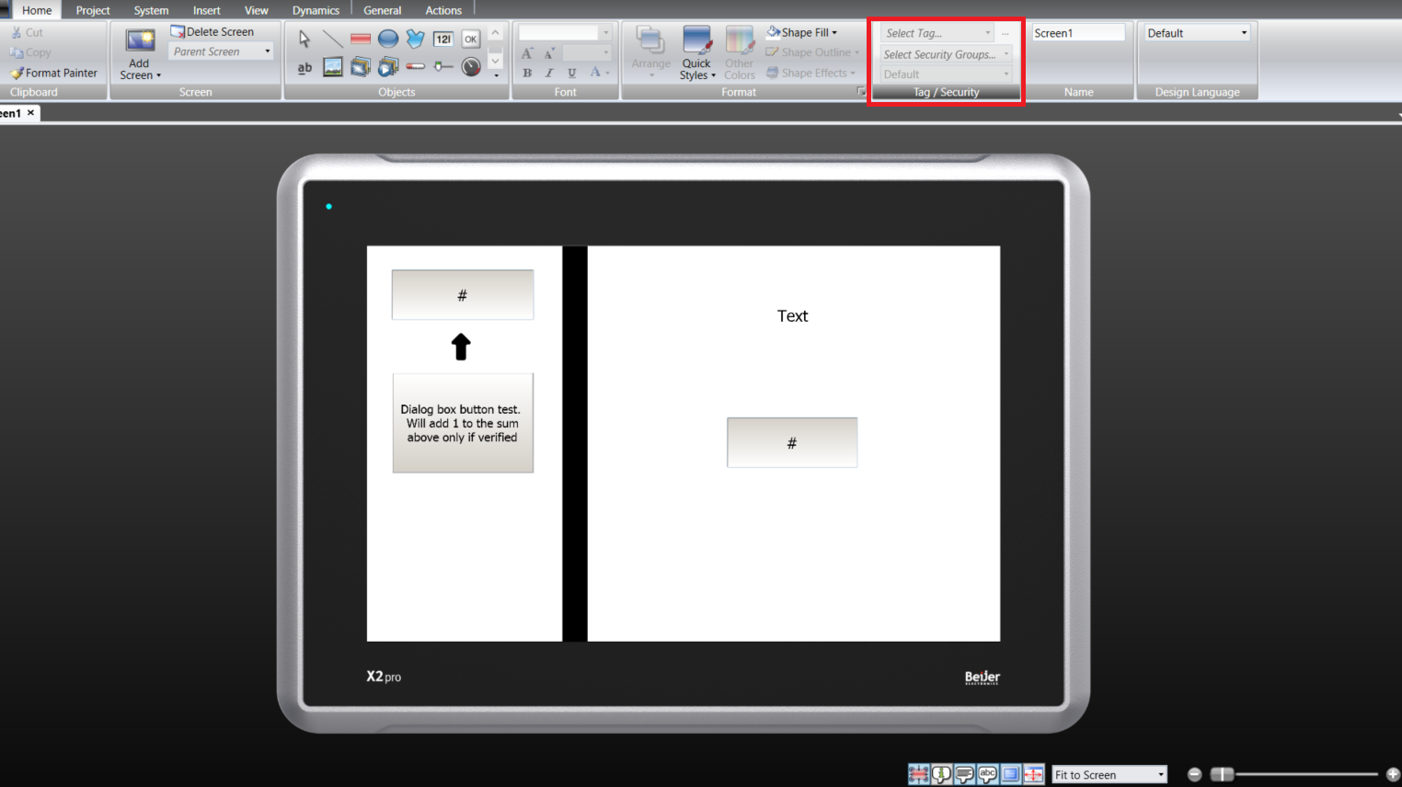1402x787 pixels.
Task: Insert a Picture object
Action: point(333,67)
